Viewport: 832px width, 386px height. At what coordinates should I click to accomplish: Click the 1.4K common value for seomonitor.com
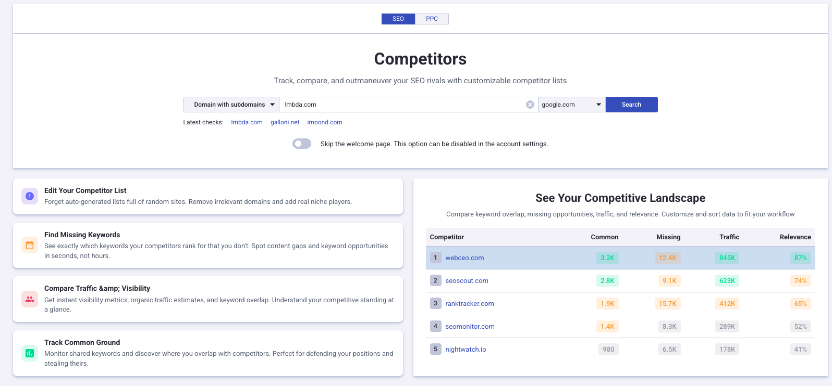(x=607, y=326)
